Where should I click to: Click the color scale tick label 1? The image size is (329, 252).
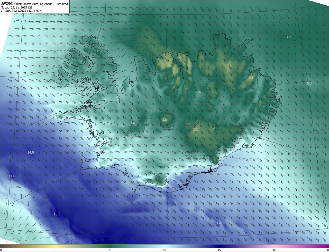(x=55, y=250)
